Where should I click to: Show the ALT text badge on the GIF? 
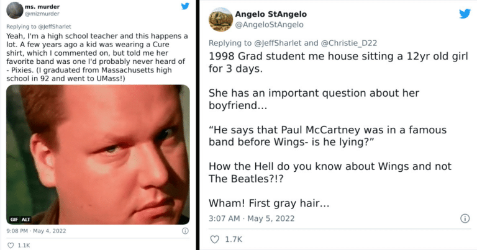click(x=26, y=220)
